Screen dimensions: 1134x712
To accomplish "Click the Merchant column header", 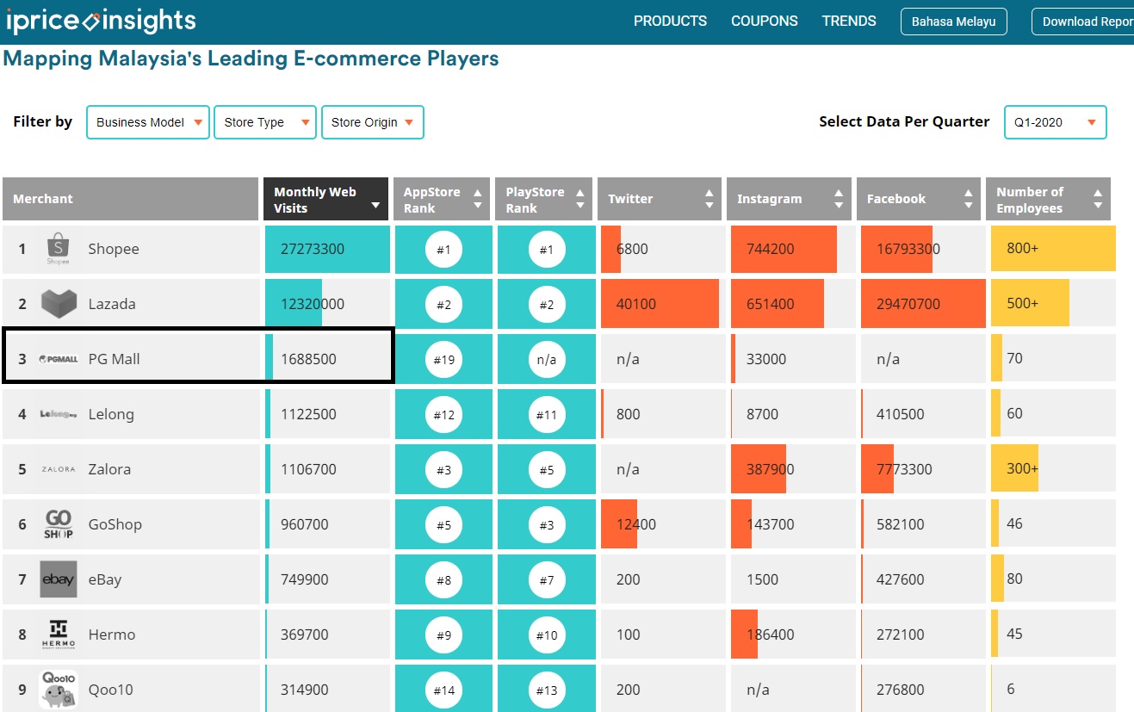I will pos(130,199).
